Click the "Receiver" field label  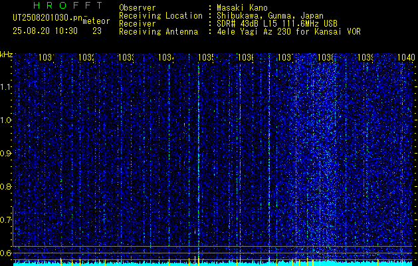pos(138,24)
